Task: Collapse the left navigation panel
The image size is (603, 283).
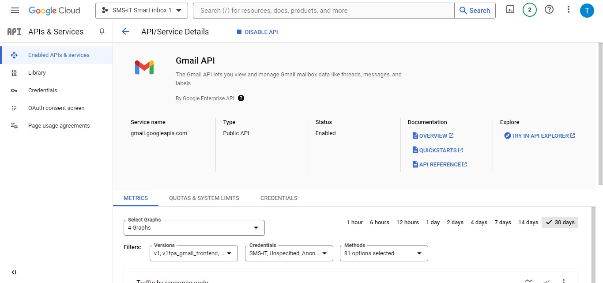Action: pyautogui.click(x=14, y=272)
